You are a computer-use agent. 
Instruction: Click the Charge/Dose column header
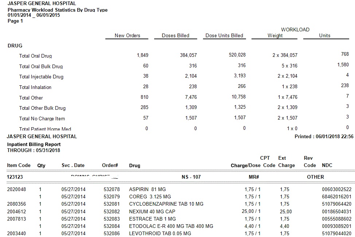(x=246, y=166)
